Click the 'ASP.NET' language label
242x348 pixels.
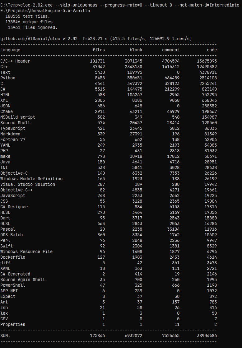[9, 291]
